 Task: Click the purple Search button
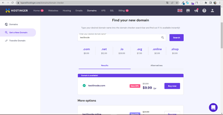176,37
